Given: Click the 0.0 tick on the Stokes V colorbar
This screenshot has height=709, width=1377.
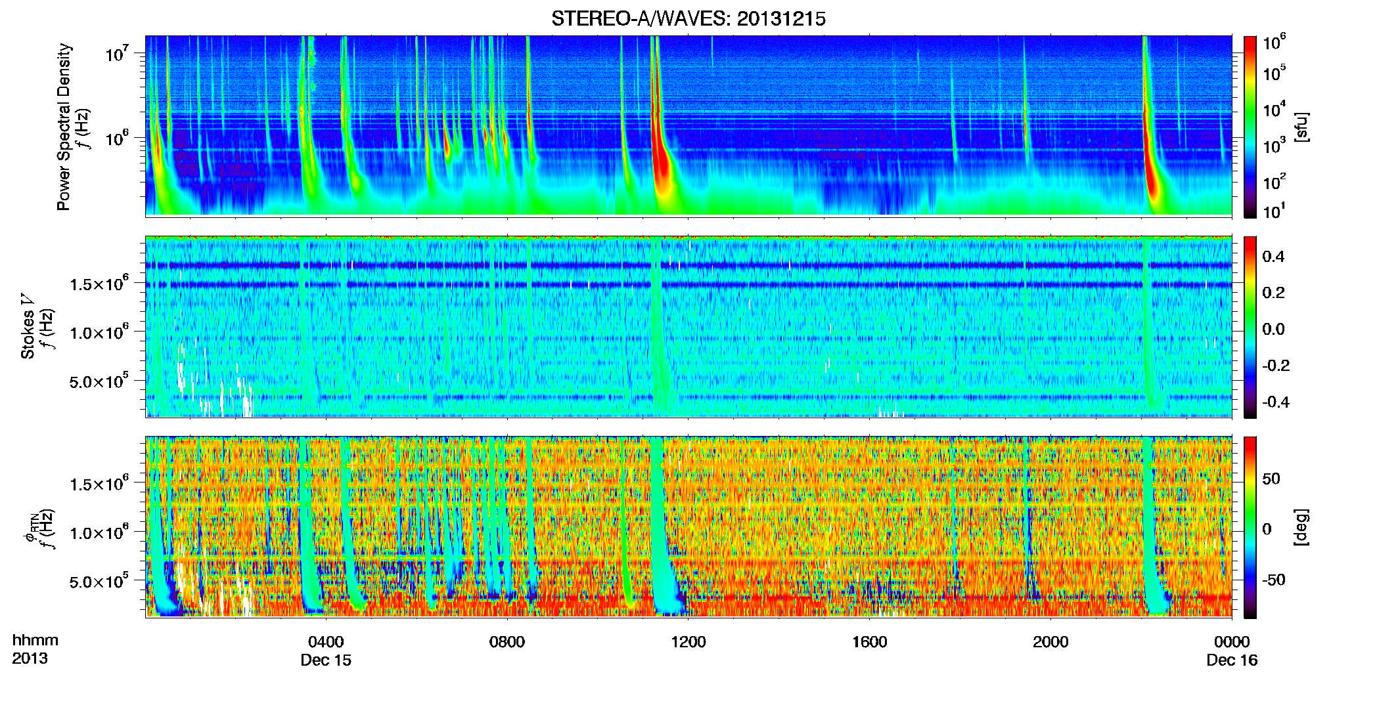Looking at the screenshot, I should coord(1273,329).
